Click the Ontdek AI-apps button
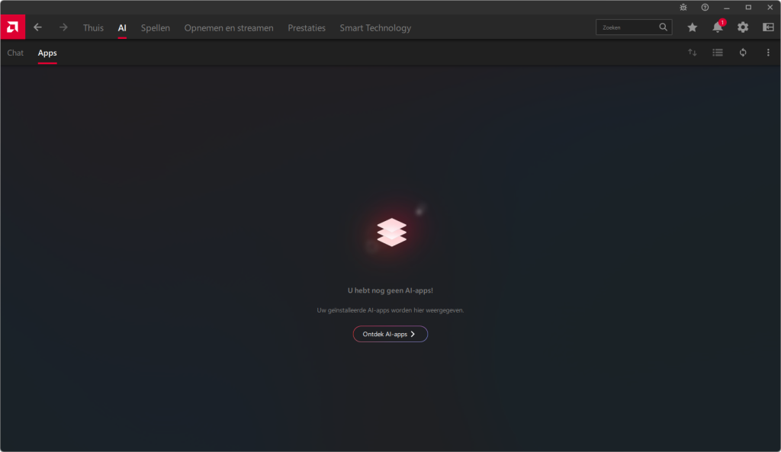 click(x=390, y=334)
